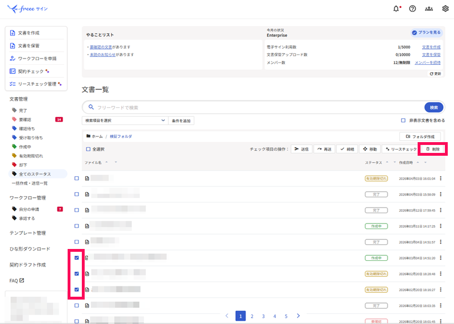This screenshot has width=454, height=324.
Task: Uncheck the row dated 2026年02月20日 18:16:27
Action: tap(77, 289)
